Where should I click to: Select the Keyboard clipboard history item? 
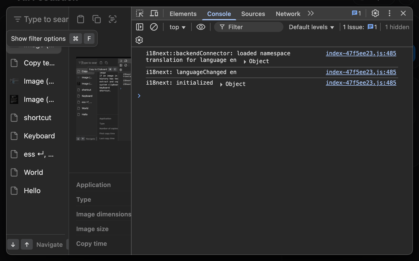39,136
